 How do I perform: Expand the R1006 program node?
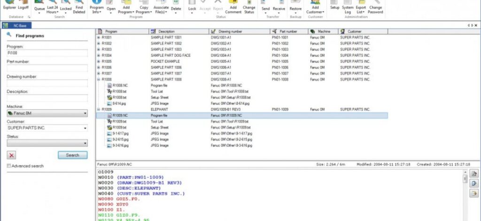(x=99, y=68)
